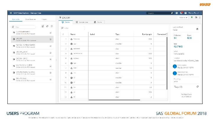
Task: Sort by the Label column header
Action: click(92, 34)
